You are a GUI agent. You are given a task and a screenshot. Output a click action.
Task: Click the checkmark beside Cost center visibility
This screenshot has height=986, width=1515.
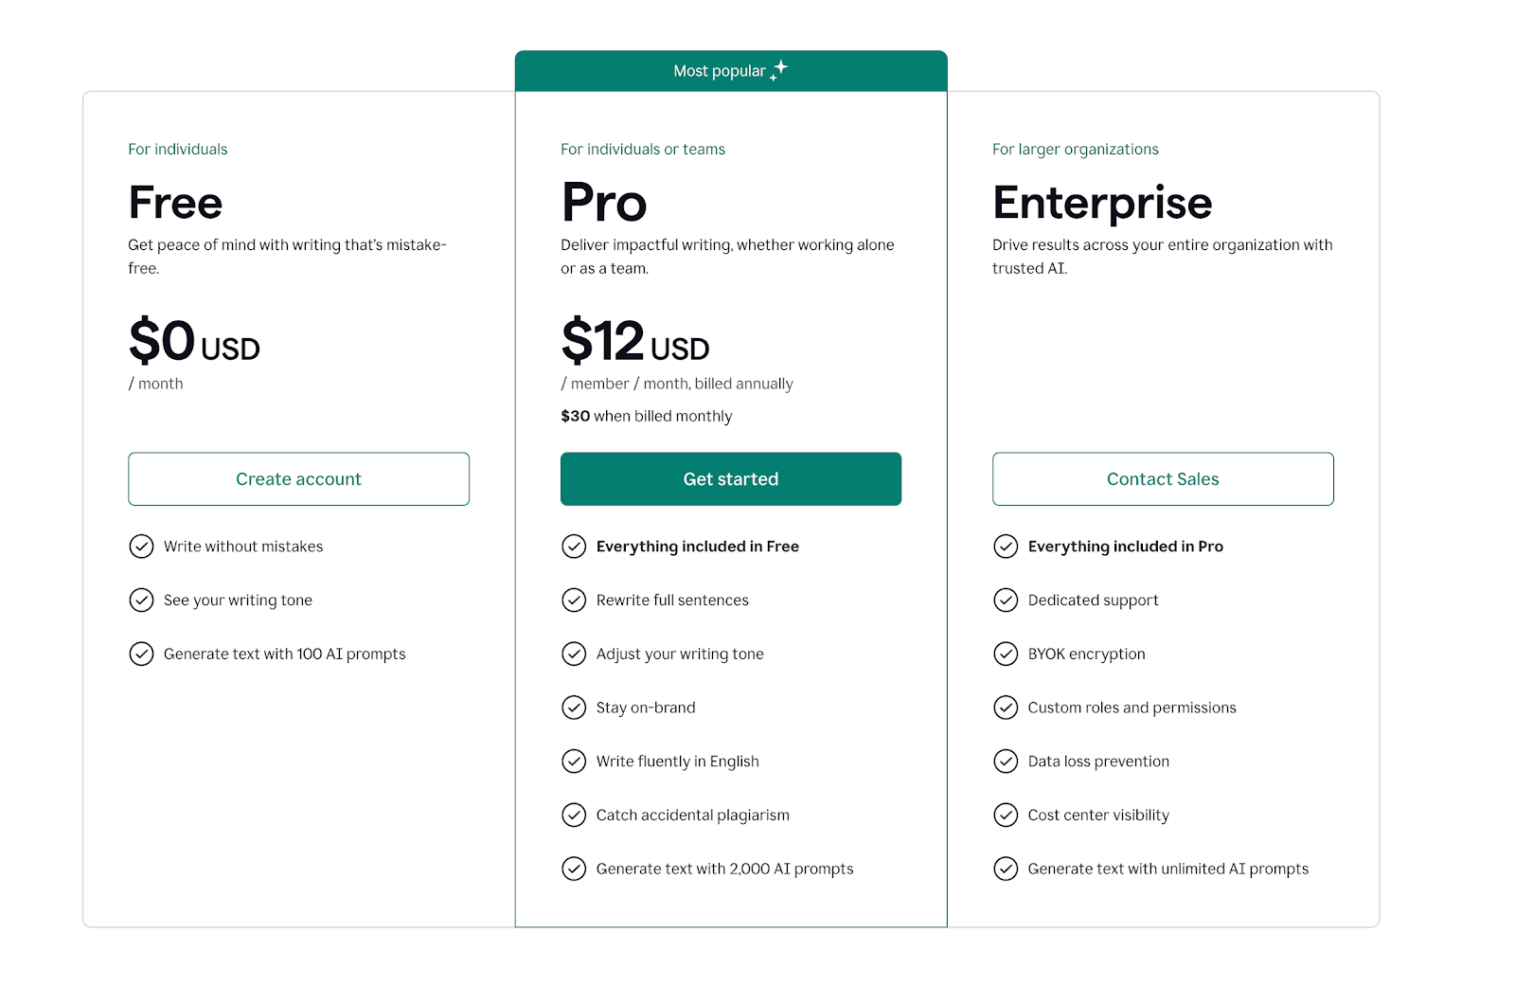(1007, 815)
